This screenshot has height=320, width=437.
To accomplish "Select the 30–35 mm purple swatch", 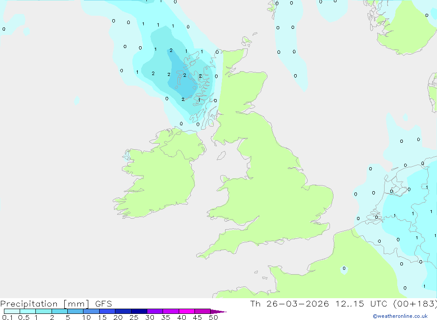I will pyautogui.click(x=155, y=311).
